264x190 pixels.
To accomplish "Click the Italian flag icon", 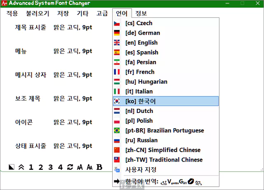I will tap(117, 91).
